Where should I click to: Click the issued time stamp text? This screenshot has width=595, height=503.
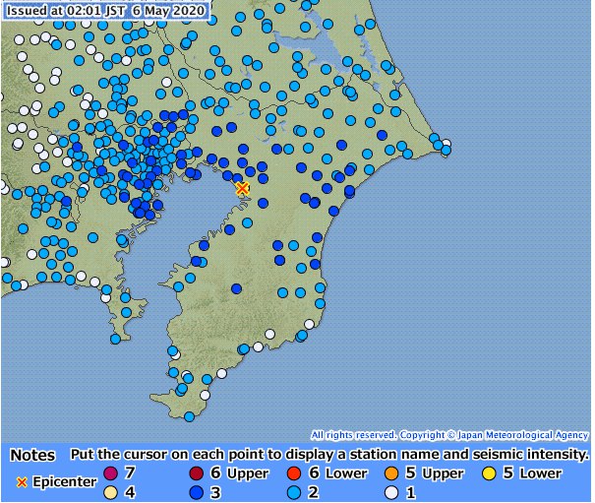(106, 11)
